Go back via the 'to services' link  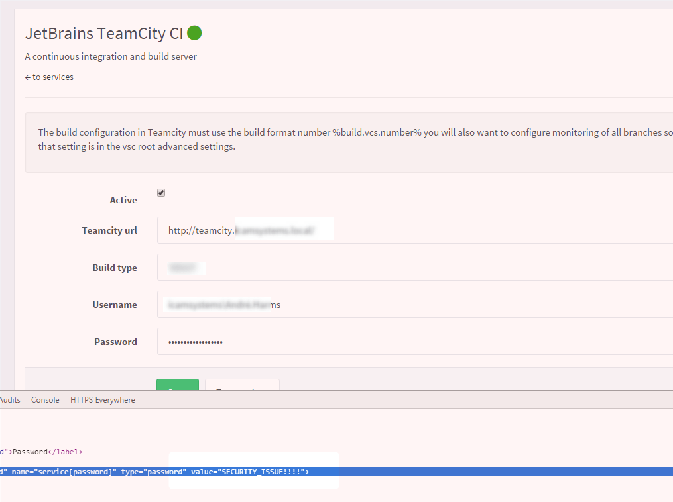click(x=49, y=77)
